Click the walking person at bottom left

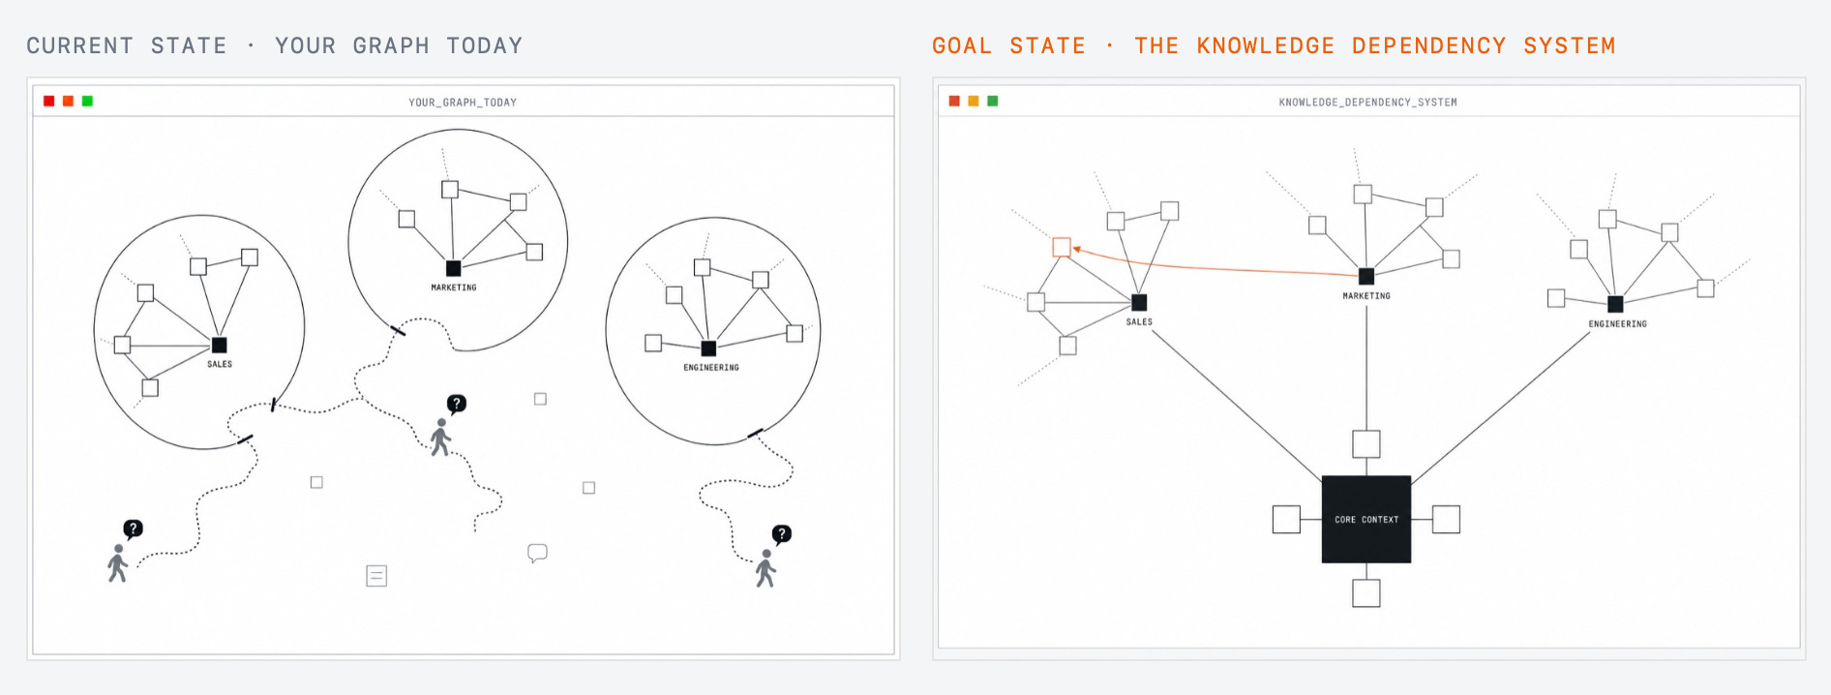coord(118,563)
